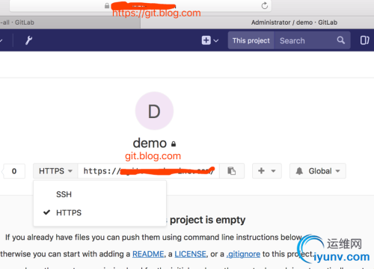
Task: Click the demo project title
Action: 150,143
